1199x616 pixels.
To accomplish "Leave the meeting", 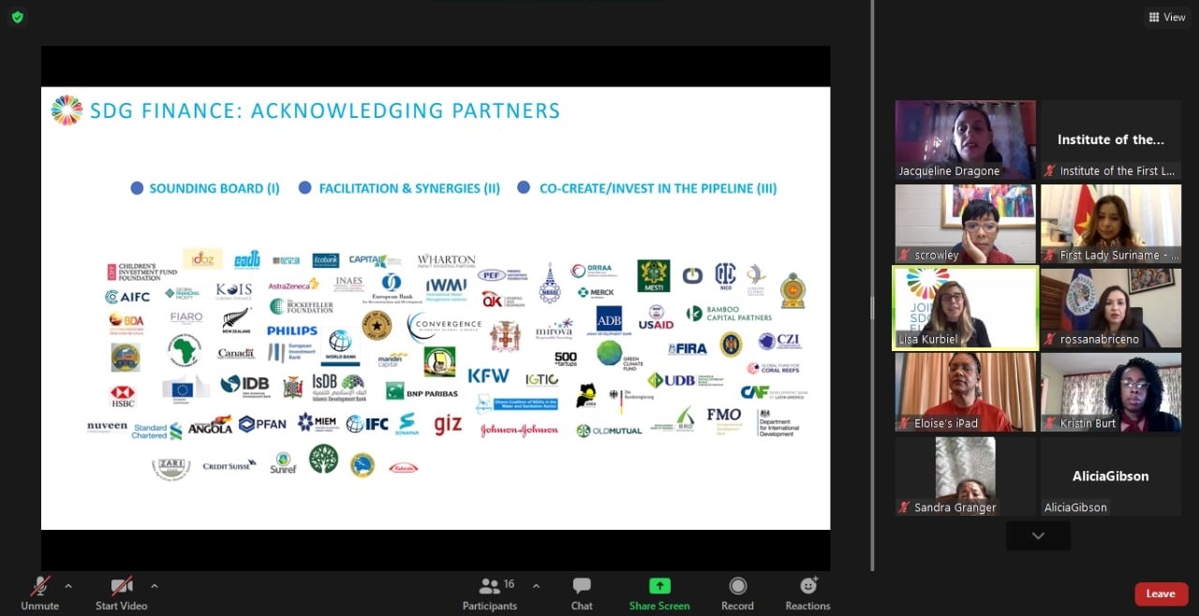I will [x=1162, y=594].
